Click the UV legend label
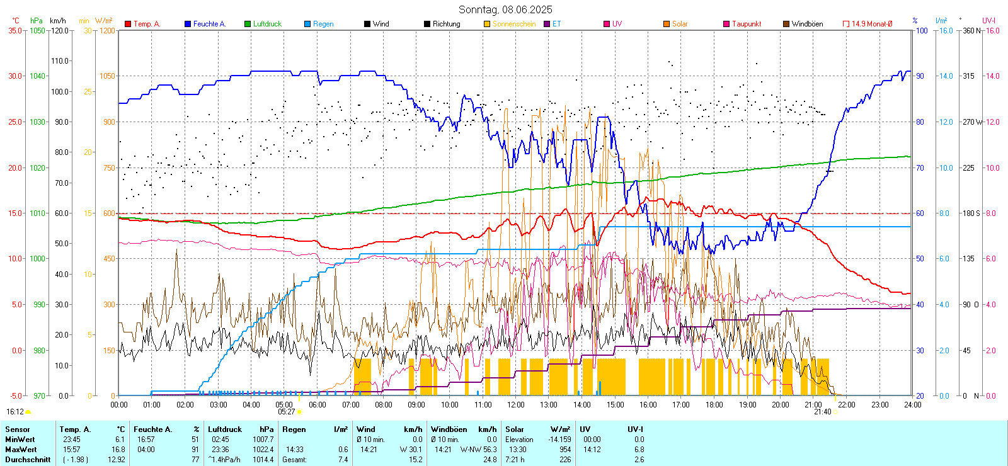 pos(617,24)
